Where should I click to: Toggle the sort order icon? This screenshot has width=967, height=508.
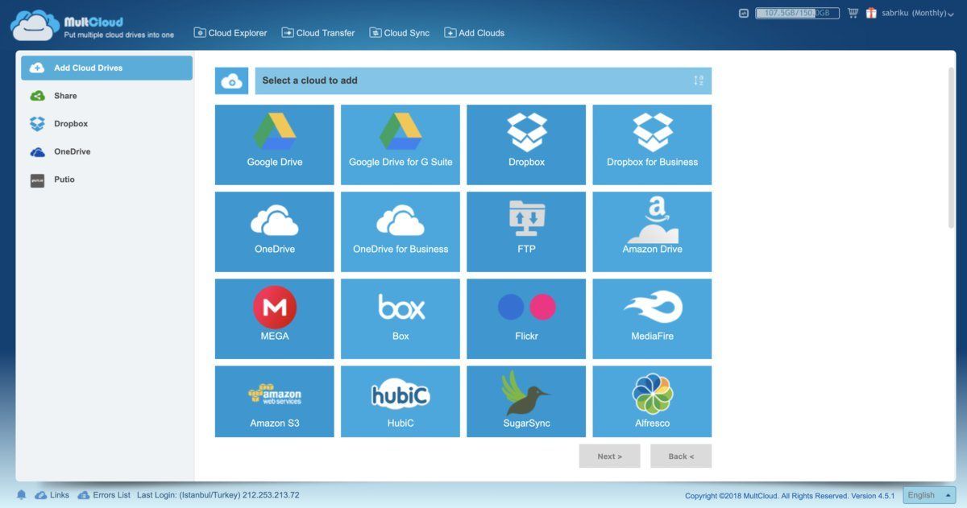[x=698, y=81]
